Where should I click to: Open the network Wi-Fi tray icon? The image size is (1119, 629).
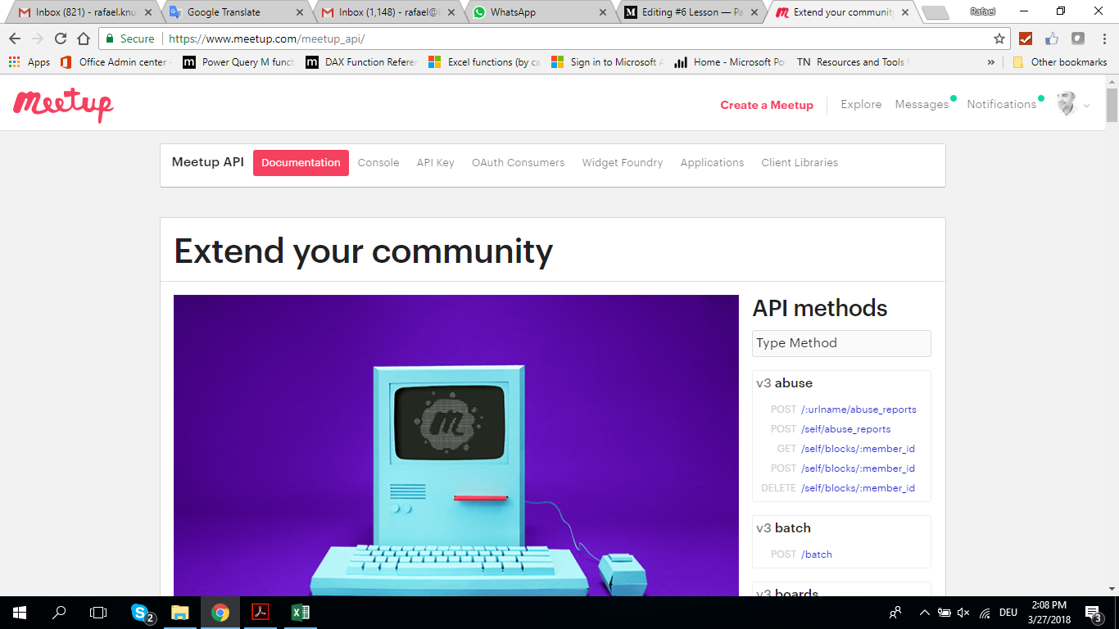tap(985, 613)
